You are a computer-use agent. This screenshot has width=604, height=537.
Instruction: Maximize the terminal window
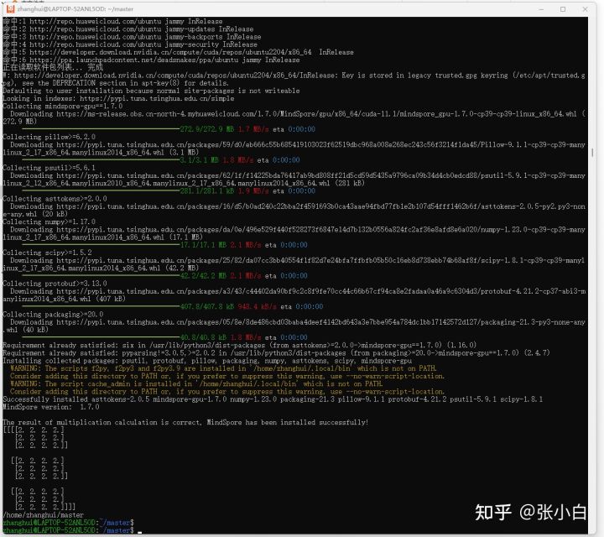click(563, 9)
